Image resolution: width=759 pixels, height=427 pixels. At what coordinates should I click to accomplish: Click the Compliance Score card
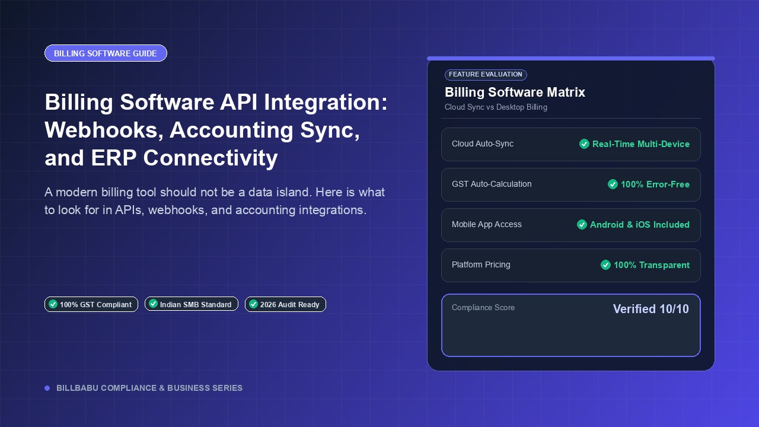pos(571,326)
